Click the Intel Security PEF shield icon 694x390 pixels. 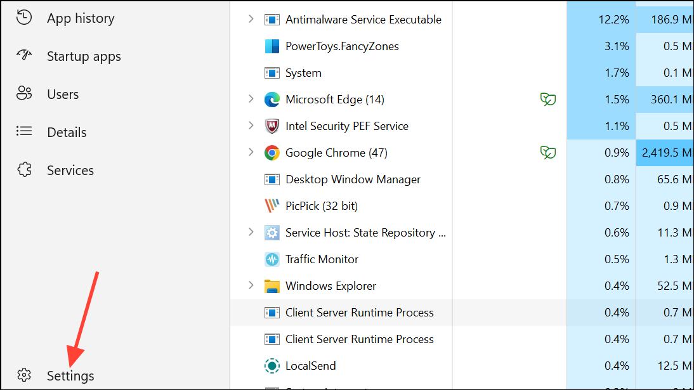pos(272,126)
